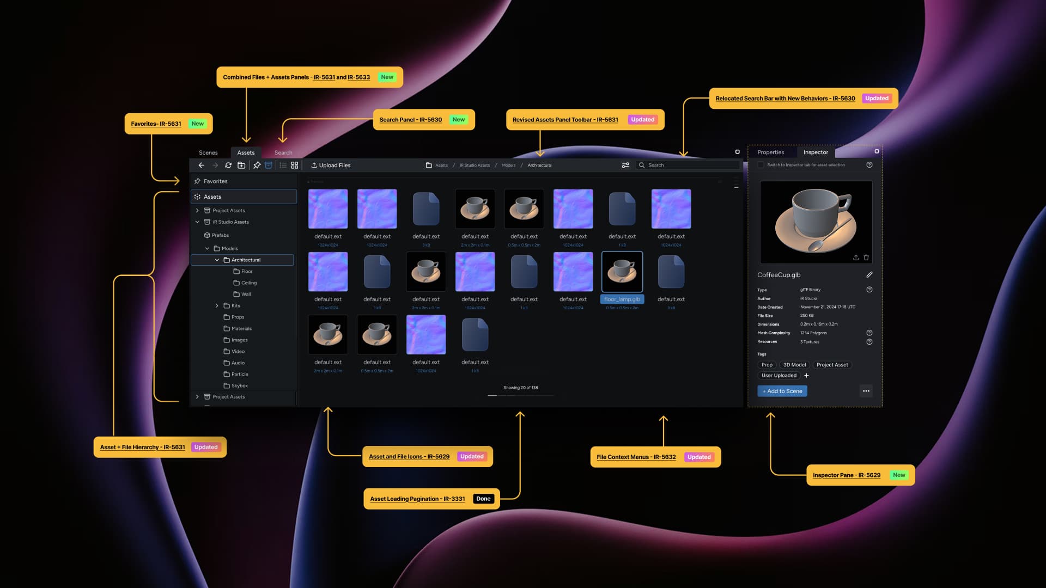Open the Properties tab in the right panel
Image resolution: width=1046 pixels, height=588 pixels.
click(771, 152)
